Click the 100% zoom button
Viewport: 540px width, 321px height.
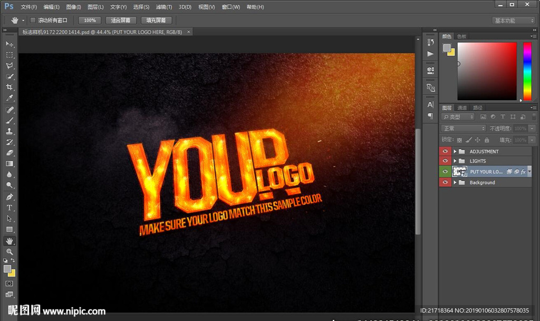point(90,21)
